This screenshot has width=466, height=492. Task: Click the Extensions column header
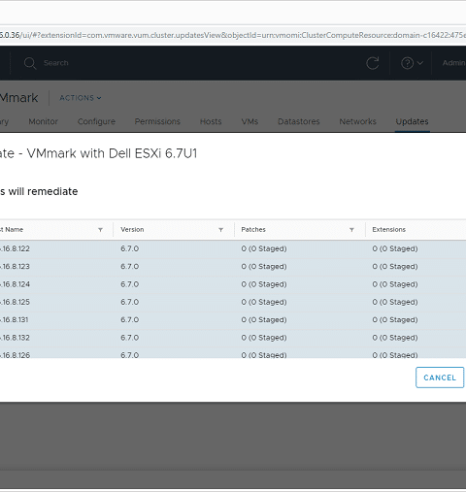tap(388, 230)
